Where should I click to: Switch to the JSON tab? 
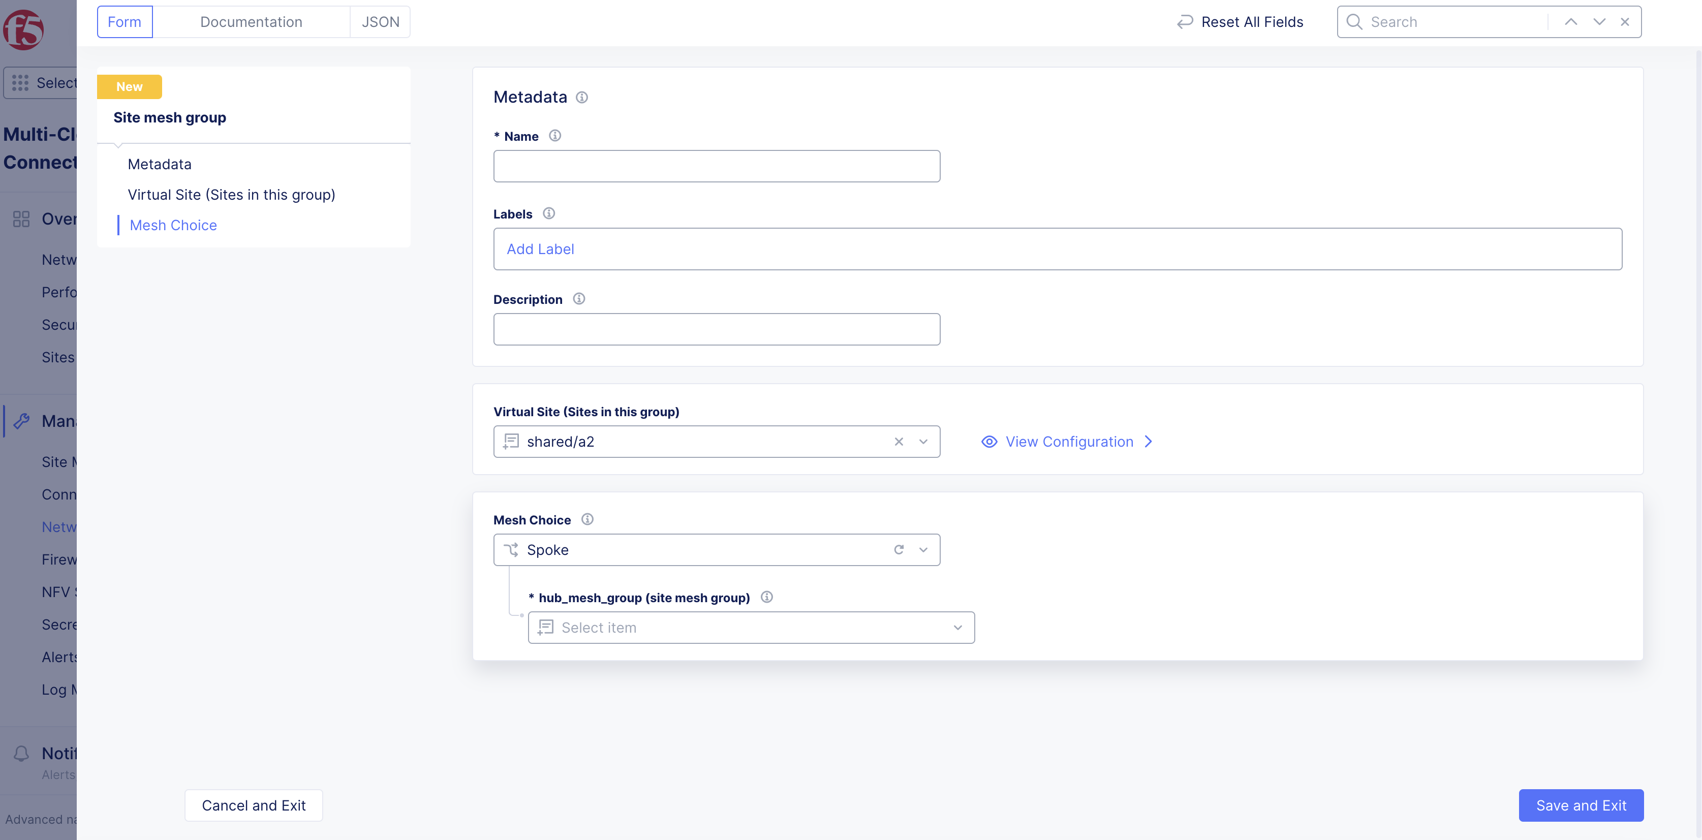[x=381, y=22]
